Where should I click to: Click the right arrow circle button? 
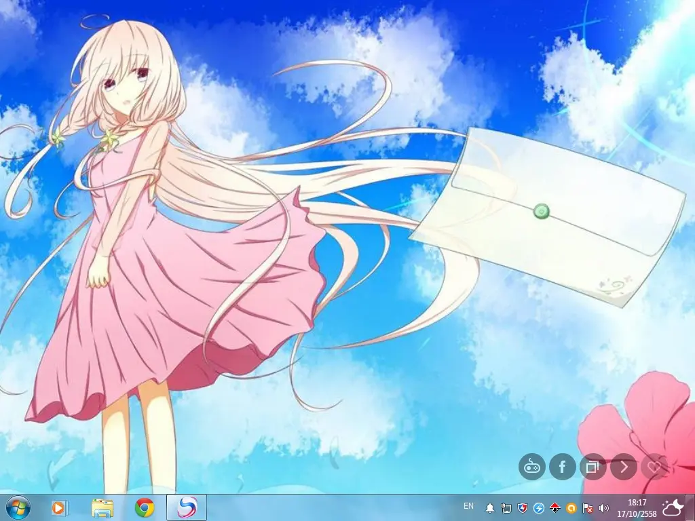point(624,467)
